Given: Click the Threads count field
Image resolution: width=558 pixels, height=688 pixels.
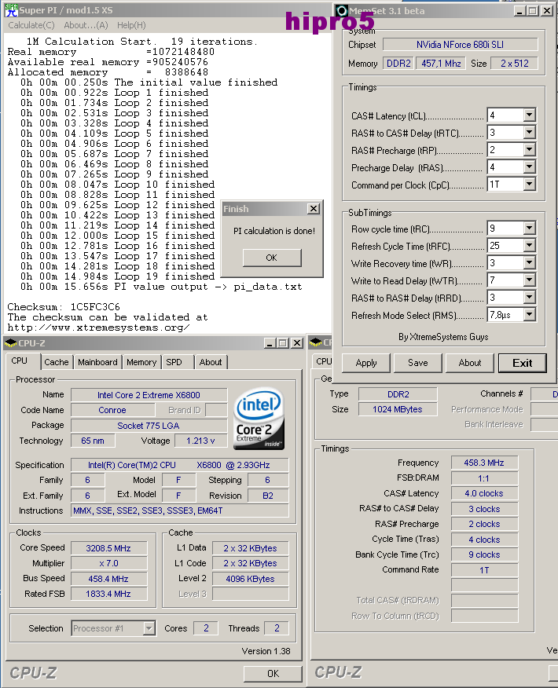Looking at the screenshot, I should 277,628.
